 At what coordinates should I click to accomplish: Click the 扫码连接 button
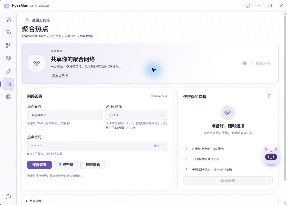tap(228, 180)
